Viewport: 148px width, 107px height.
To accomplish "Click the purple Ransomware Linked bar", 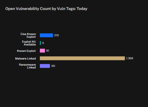I will tap(45, 66).
